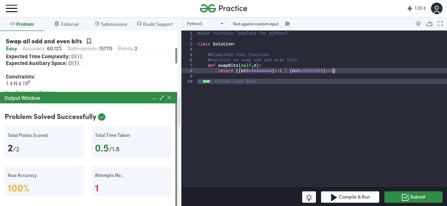Click the hint lightbulb button
Viewport: 447px width, 206px height.
point(309,197)
